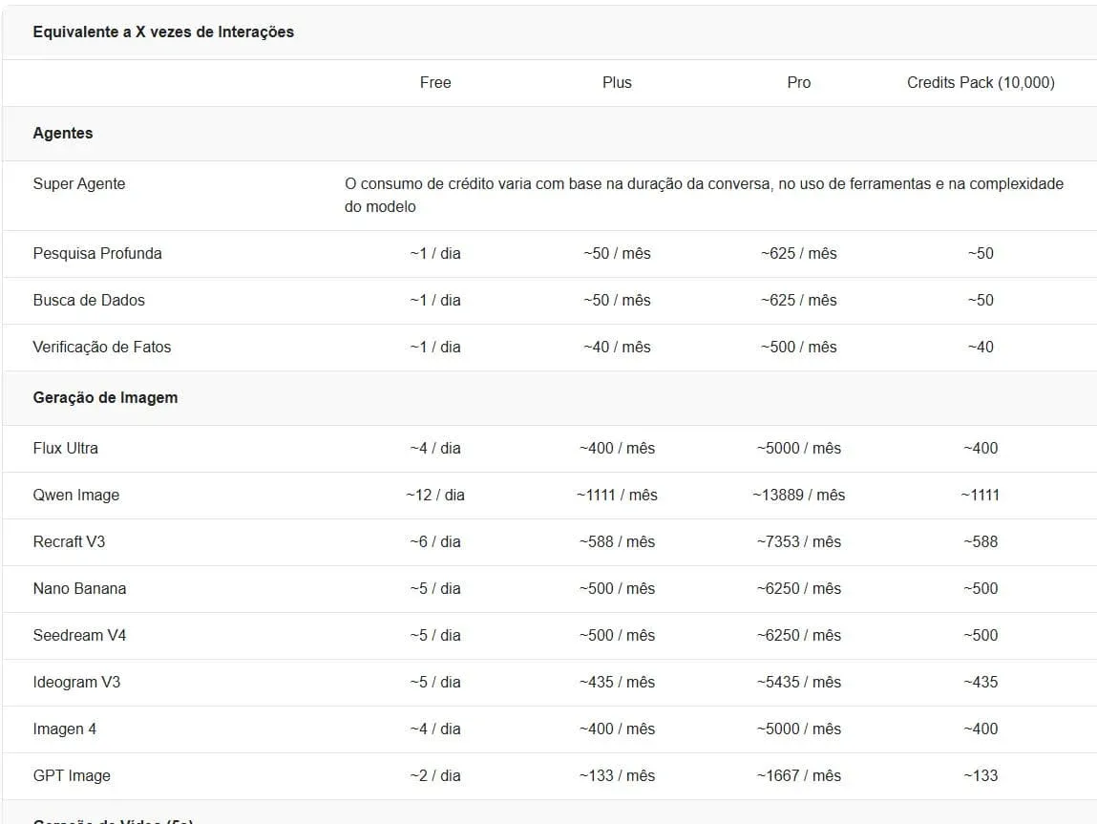This screenshot has height=824, width=1097.
Task: Click GPT Image Free value ~2 / dia
Action: [435, 776]
